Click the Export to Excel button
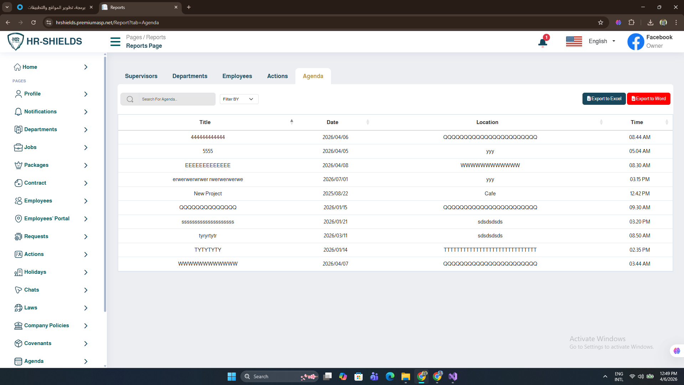This screenshot has height=385, width=684. tap(604, 99)
